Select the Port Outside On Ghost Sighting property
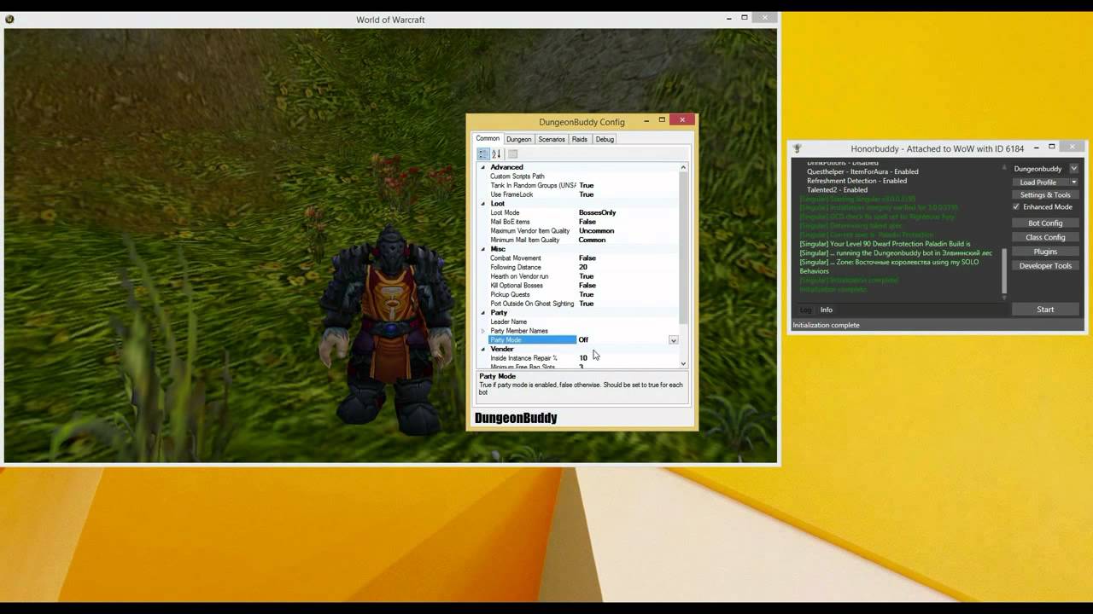The height and width of the screenshot is (614, 1093). pos(533,304)
